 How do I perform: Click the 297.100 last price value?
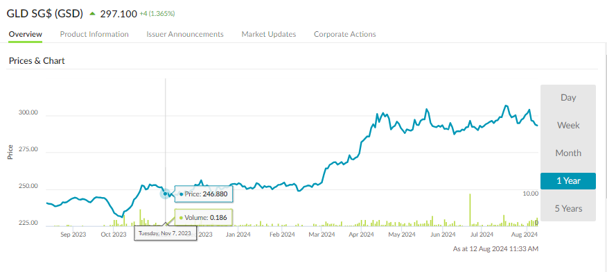(x=118, y=14)
